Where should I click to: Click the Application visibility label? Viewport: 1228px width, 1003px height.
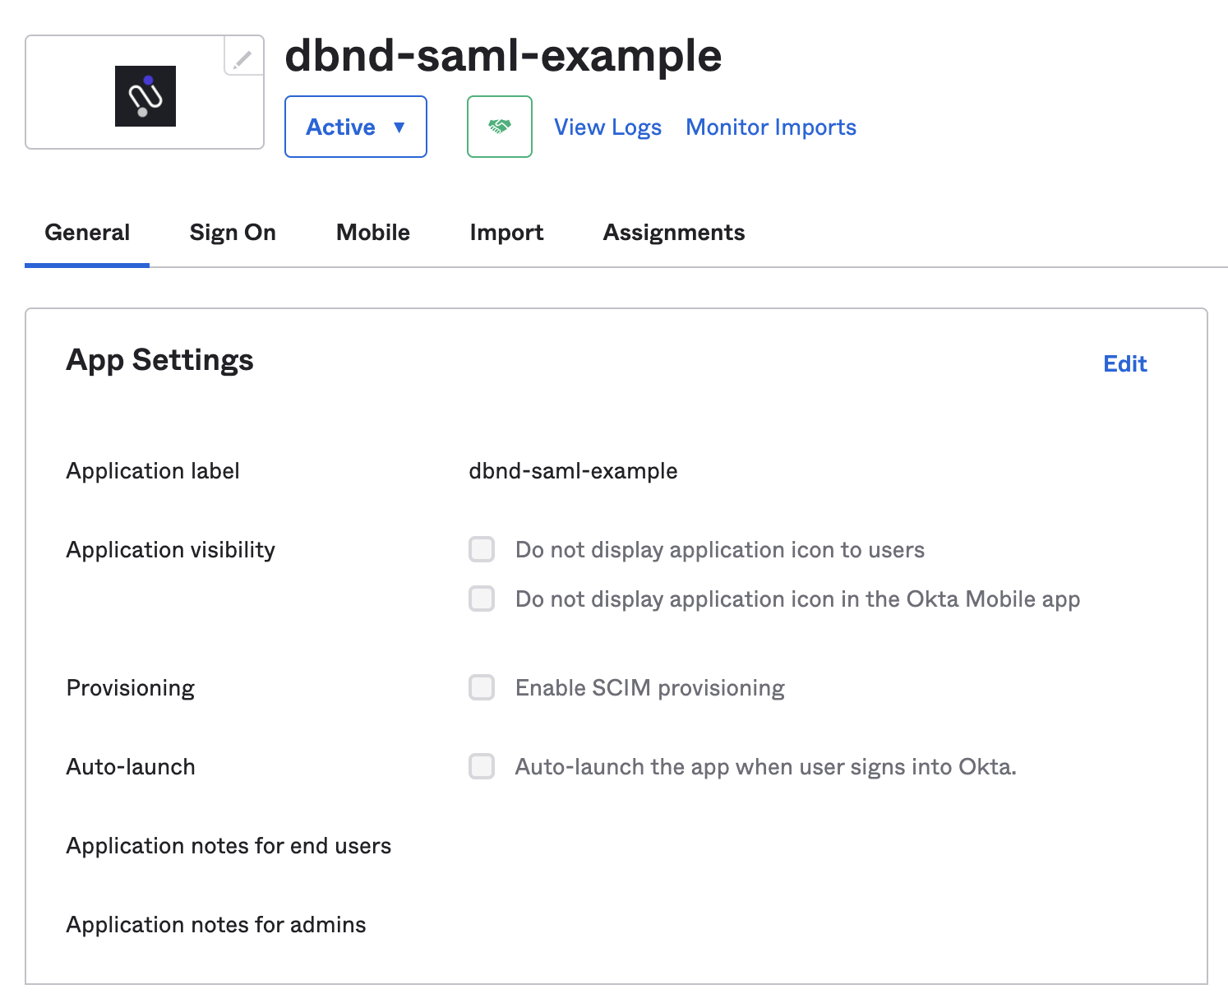pos(170,550)
